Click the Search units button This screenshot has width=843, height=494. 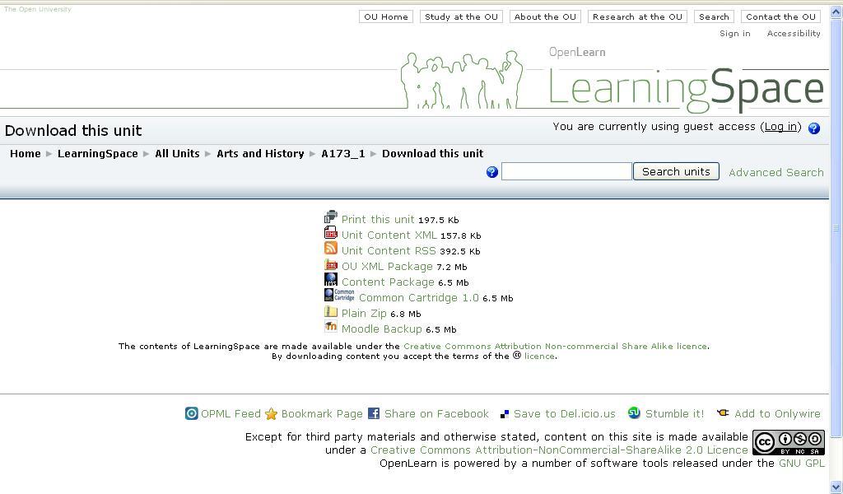point(676,171)
